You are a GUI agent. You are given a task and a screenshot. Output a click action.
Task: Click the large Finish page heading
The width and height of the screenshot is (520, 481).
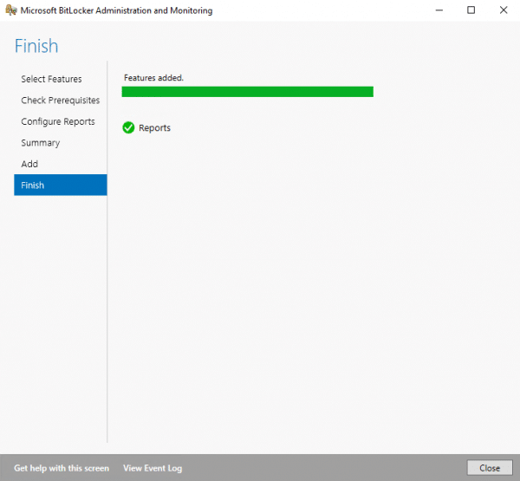(36, 46)
